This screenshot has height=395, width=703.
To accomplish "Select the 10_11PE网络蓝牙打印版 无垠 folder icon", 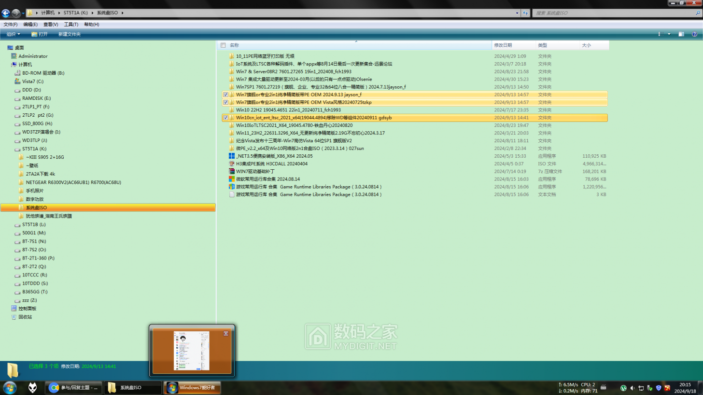I will coord(231,56).
